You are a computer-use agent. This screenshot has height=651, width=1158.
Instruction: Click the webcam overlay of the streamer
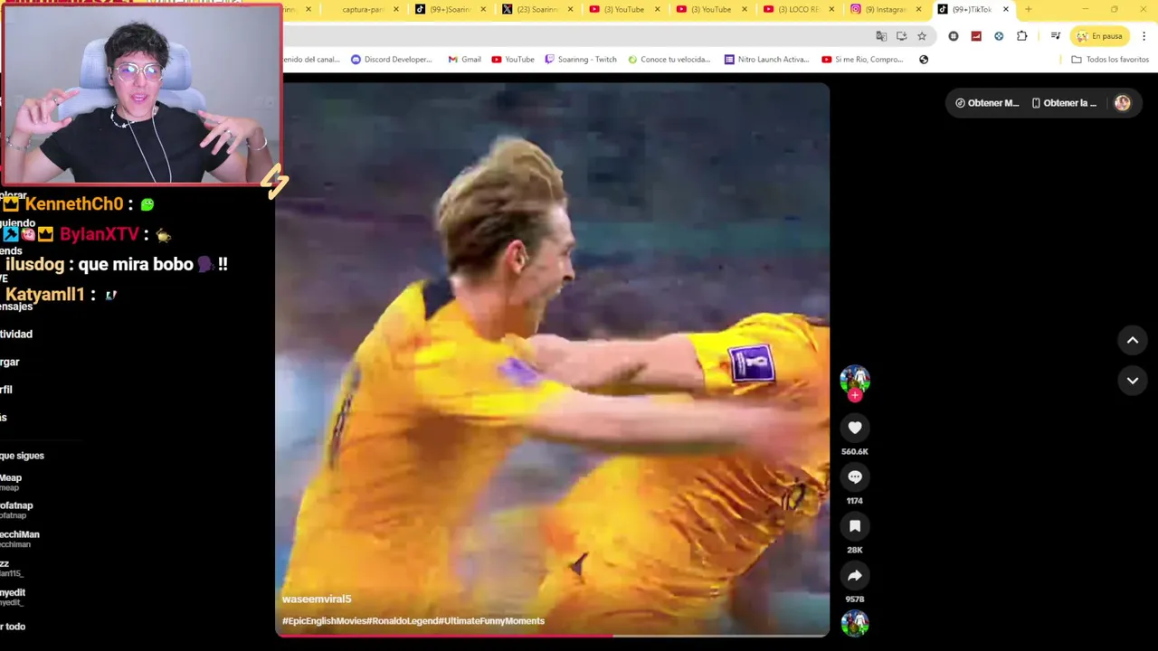click(x=141, y=94)
